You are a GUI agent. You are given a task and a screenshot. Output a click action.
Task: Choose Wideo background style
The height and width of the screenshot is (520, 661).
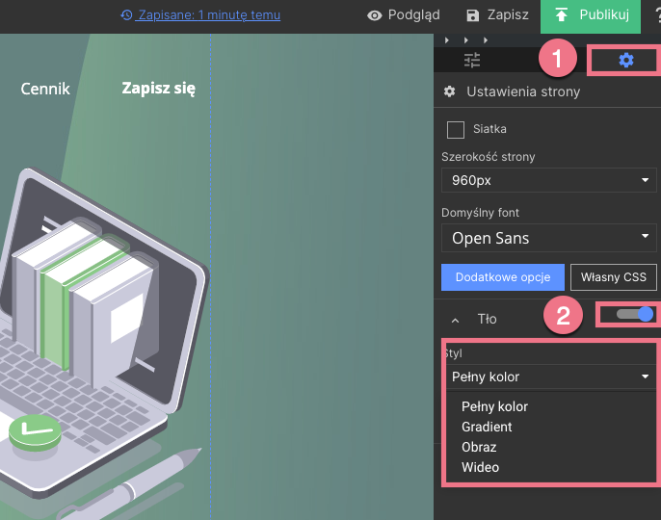point(480,467)
